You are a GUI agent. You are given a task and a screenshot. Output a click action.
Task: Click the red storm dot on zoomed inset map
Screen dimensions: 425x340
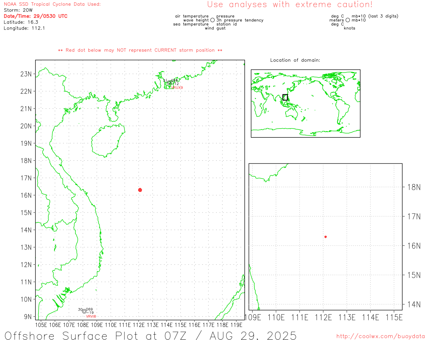tap(326, 237)
